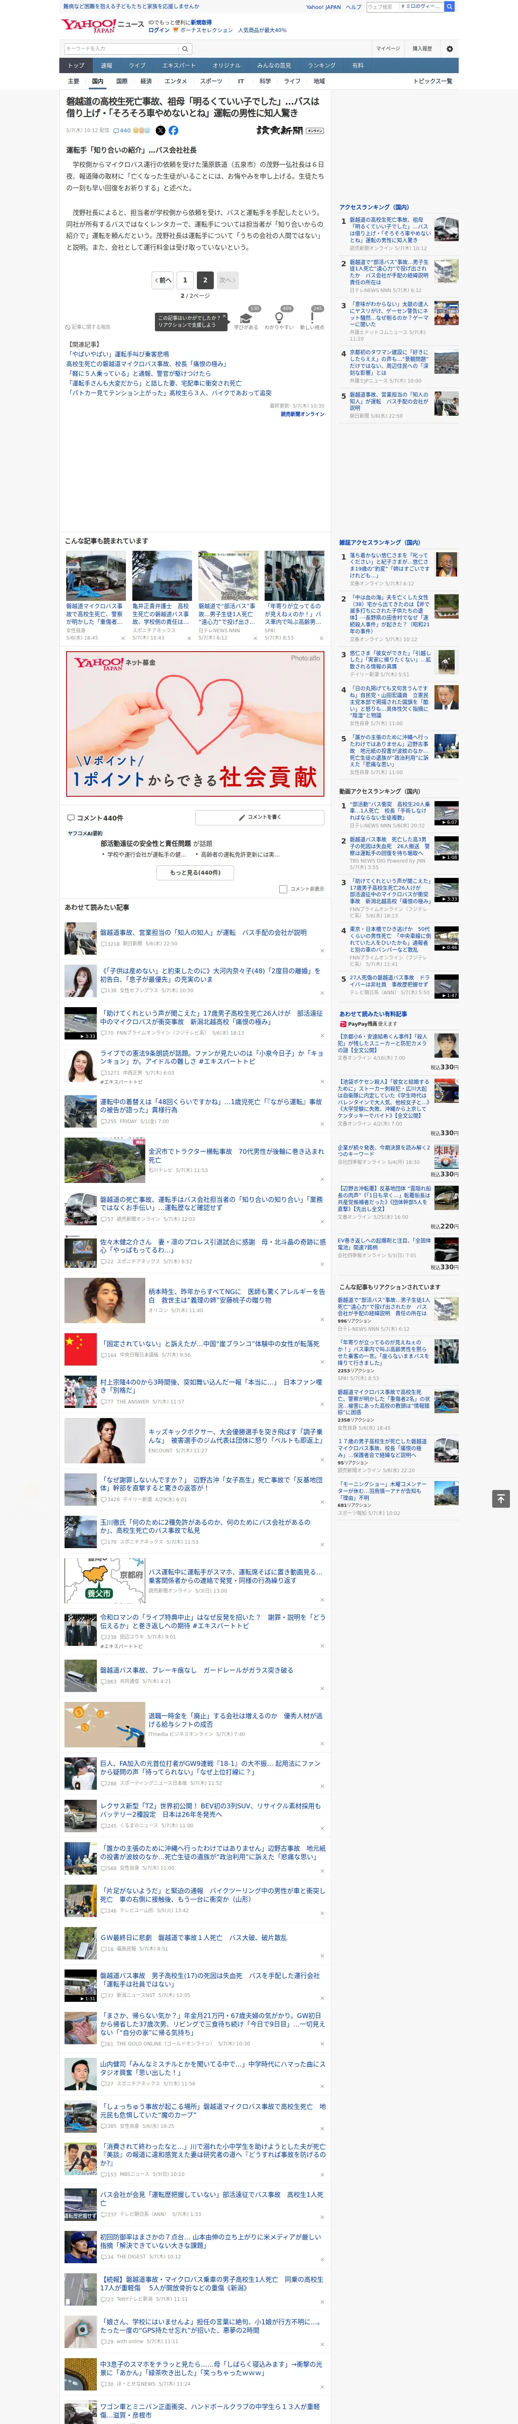This screenshot has height=2424, width=518.
Task: Open the 佐々木健之介さん article link
Action: pyautogui.click(x=213, y=1246)
